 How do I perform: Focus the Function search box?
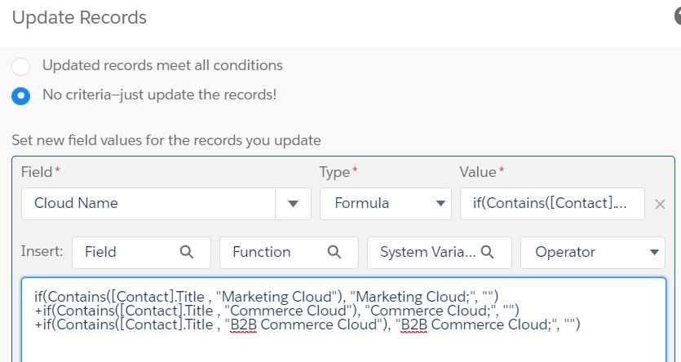(x=273, y=252)
